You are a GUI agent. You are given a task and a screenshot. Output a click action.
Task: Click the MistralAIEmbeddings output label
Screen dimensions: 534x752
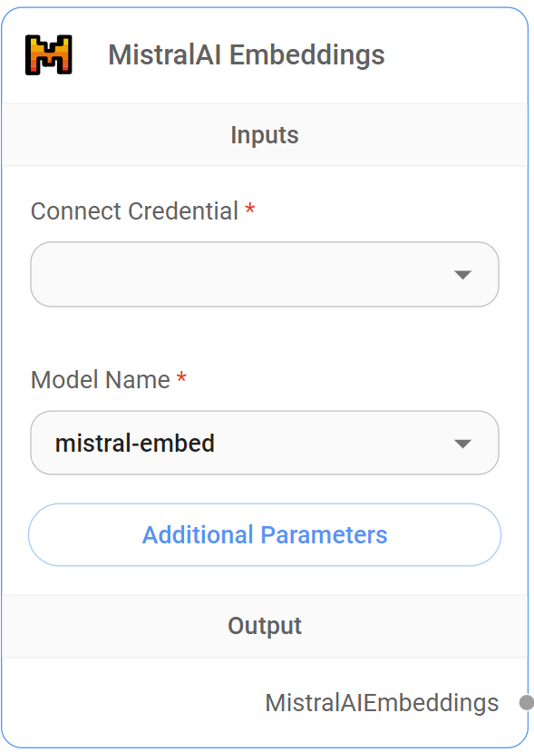(382, 702)
